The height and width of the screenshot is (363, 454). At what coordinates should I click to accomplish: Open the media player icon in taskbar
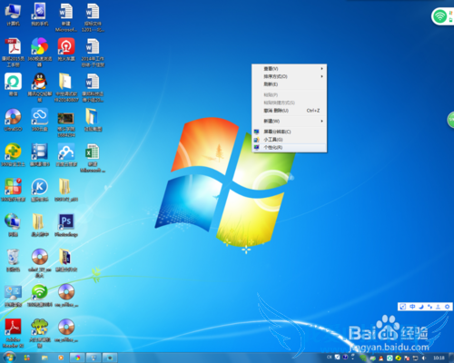coord(61,358)
